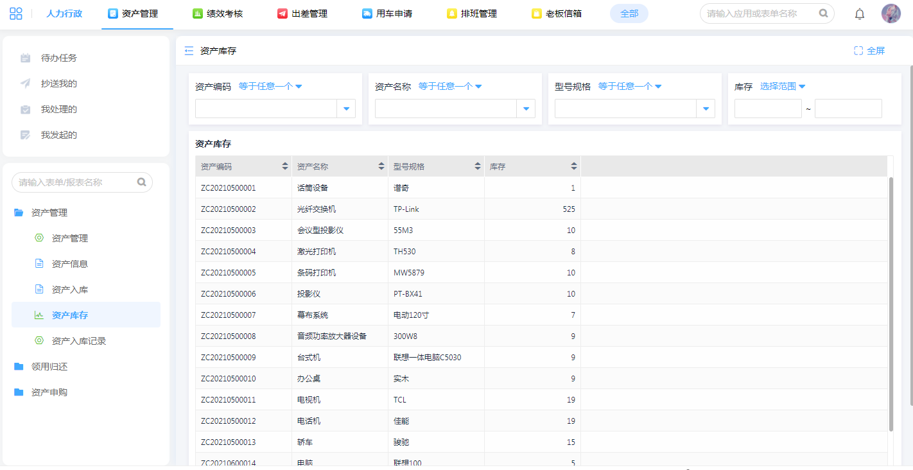
Task: Open the 库存 选择范围 dropdown
Action: coord(783,86)
